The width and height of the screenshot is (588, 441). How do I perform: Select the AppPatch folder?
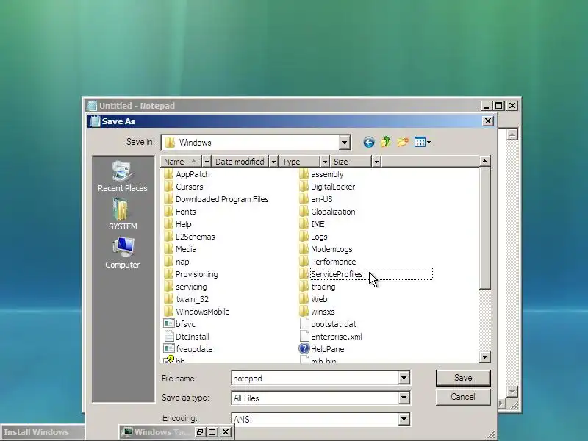187,174
